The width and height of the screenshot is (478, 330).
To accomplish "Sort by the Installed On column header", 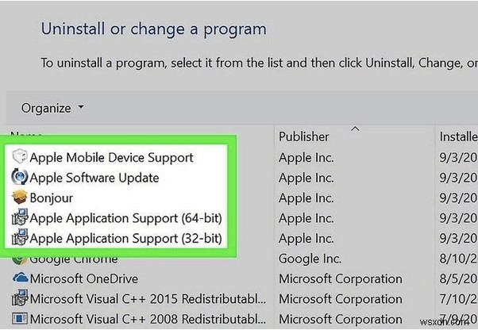I will click(457, 136).
